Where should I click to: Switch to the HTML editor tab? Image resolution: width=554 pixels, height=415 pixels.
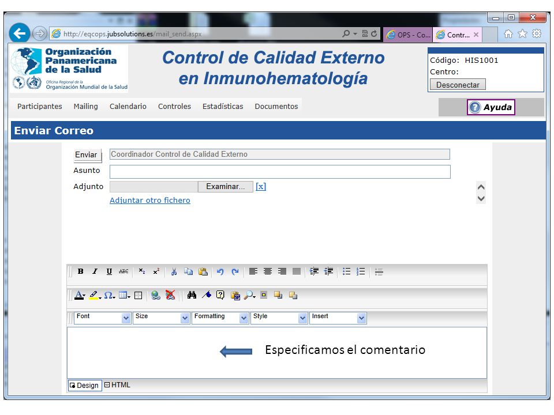(x=117, y=385)
